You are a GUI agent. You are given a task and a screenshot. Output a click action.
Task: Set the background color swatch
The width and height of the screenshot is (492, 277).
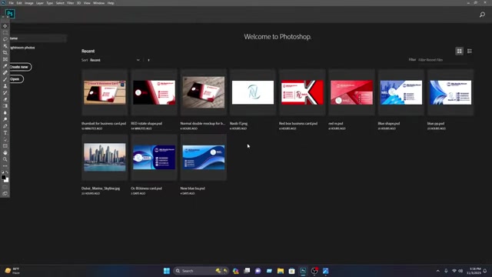tap(7, 180)
